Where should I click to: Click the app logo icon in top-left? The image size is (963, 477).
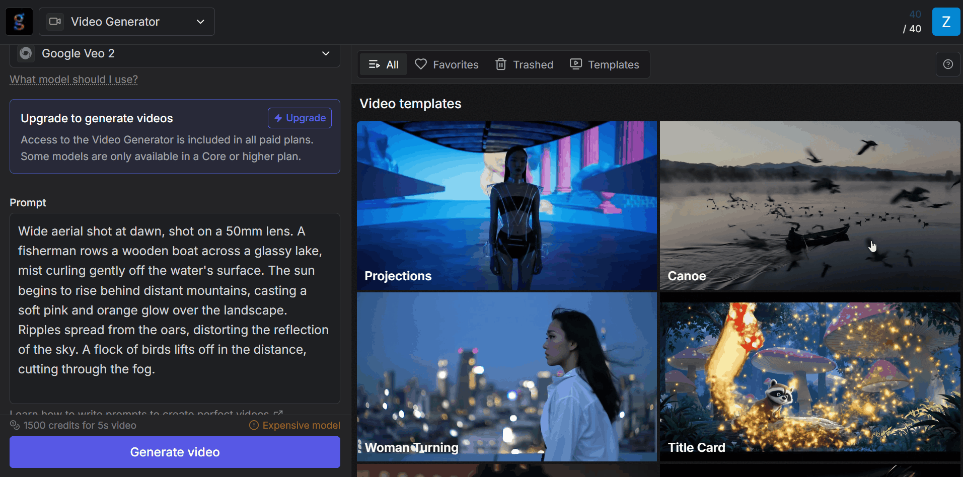coord(19,22)
